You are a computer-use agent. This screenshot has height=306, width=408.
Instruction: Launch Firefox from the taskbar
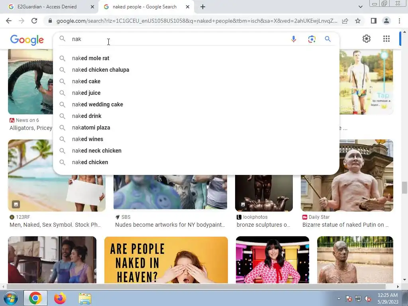(60, 298)
